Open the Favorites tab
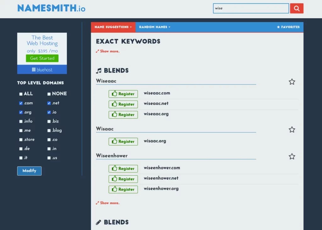322x230 pixels. coord(288,27)
